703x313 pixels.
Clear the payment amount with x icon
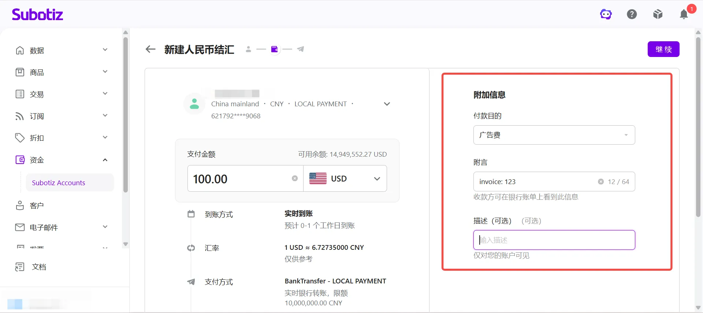(295, 178)
